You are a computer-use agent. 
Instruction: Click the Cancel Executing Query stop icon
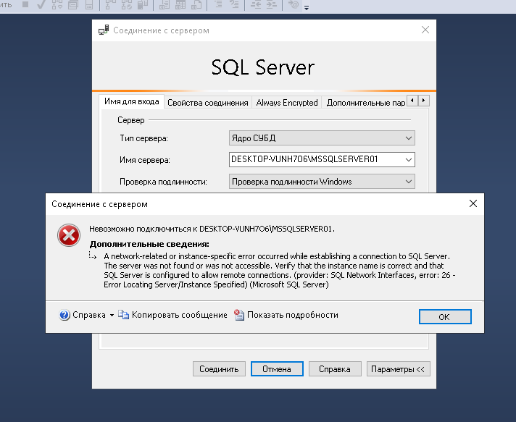[25, 4]
